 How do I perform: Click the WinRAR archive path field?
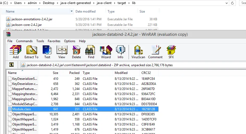pos(133,65)
